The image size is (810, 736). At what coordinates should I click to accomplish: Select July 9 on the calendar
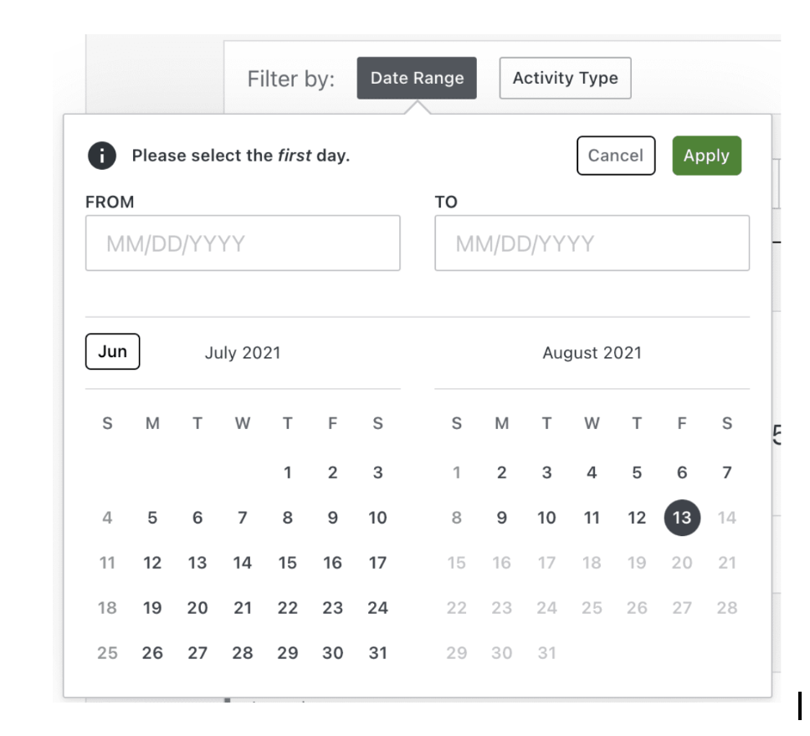(333, 518)
